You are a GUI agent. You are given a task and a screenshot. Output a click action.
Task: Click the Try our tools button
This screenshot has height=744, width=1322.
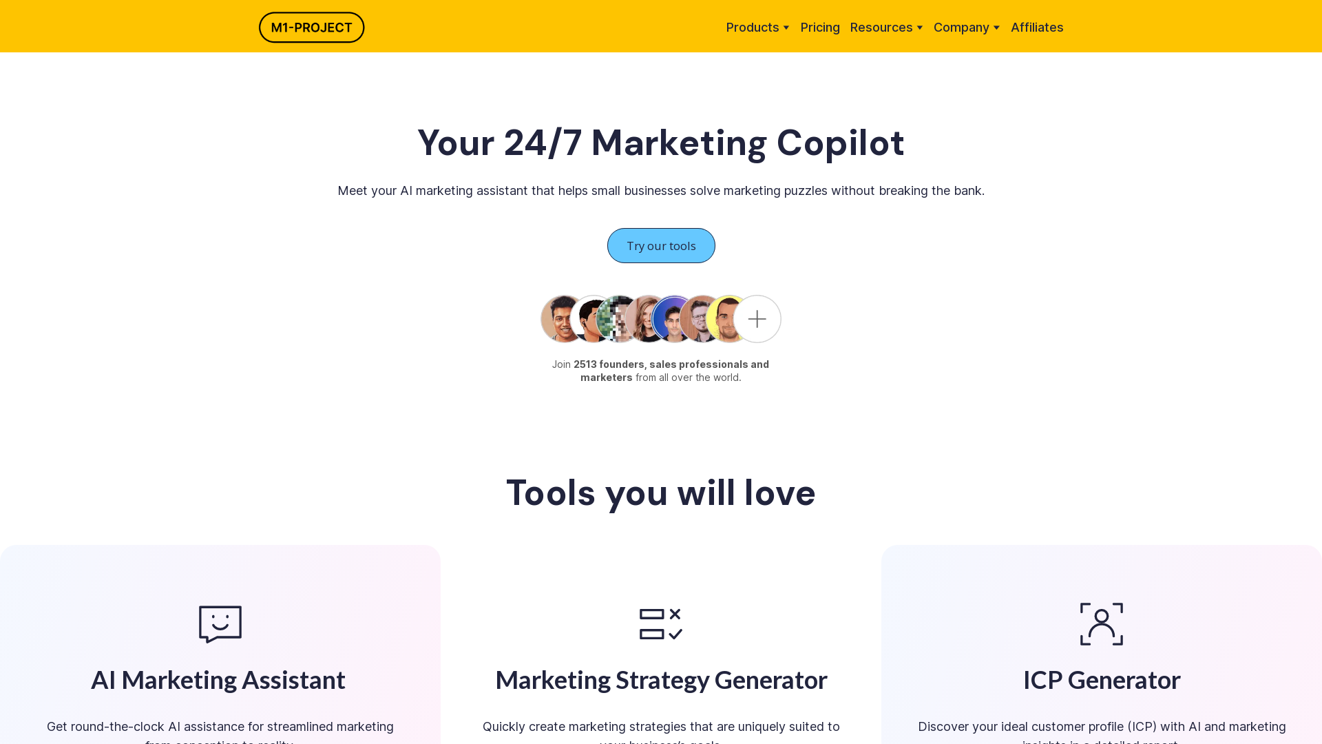(661, 245)
